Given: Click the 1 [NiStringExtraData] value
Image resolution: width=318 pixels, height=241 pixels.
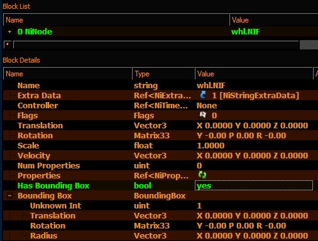Looking at the screenshot, I should 255,96.
